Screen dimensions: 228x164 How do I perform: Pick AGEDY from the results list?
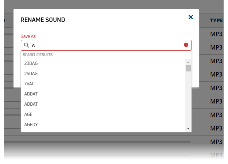tap(31, 125)
